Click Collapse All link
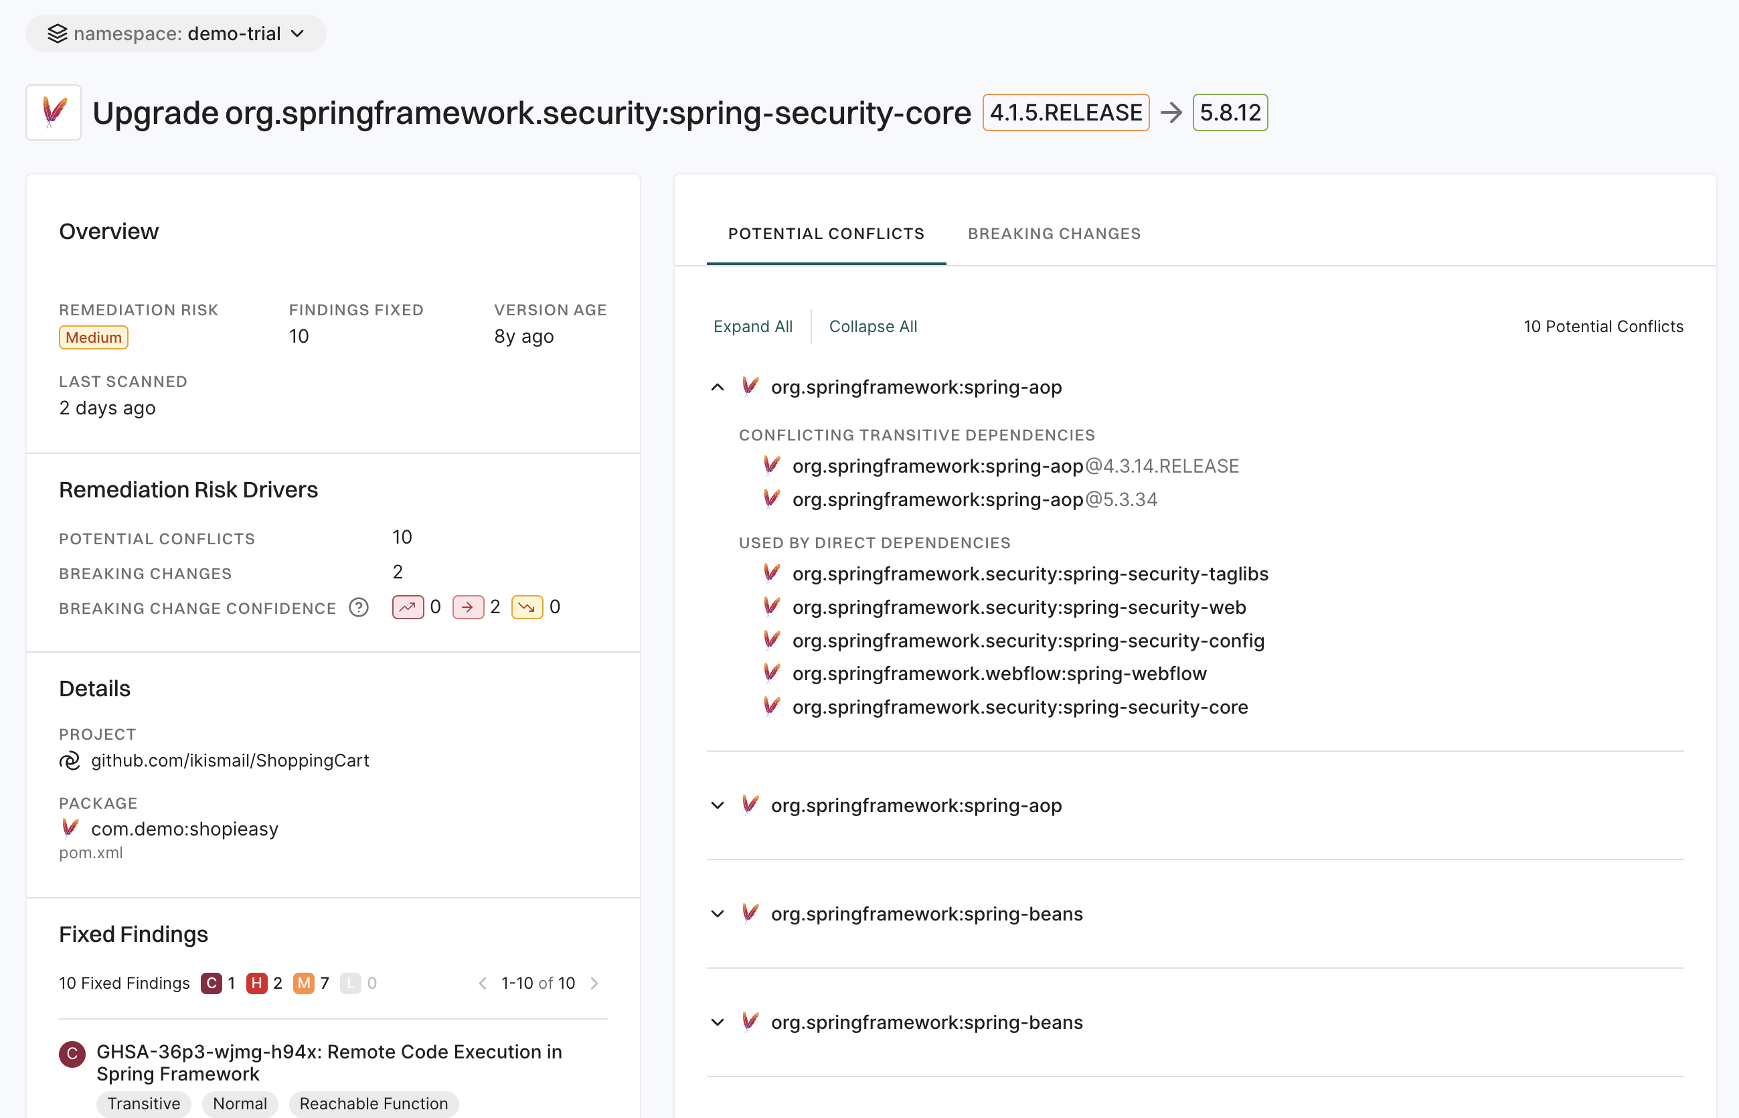Screen dimensions: 1739x1118 872,326
